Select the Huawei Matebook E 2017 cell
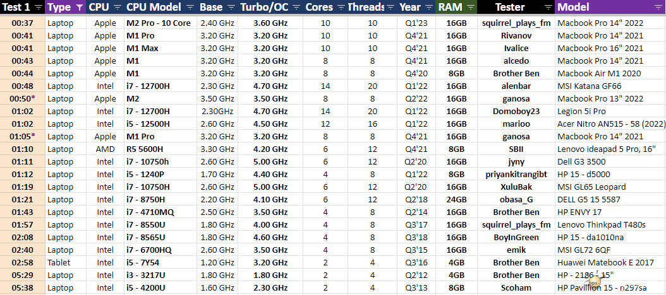Viewport: 666px width, 295px height. (x=610, y=263)
